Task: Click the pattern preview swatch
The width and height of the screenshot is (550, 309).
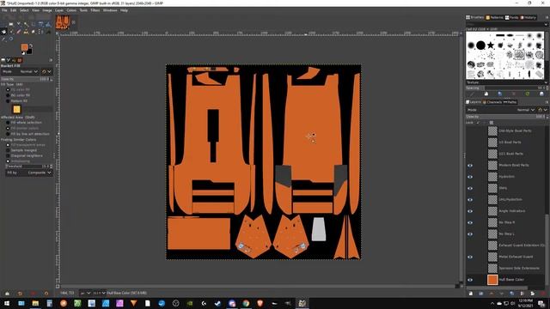Action: click(x=16, y=109)
